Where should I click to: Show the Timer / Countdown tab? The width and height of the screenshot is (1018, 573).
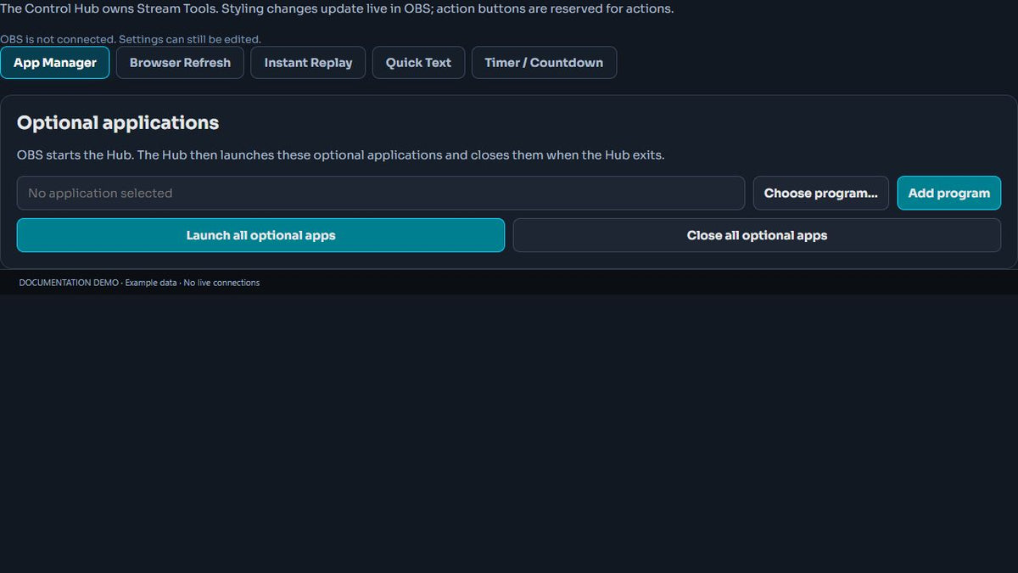pos(544,63)
